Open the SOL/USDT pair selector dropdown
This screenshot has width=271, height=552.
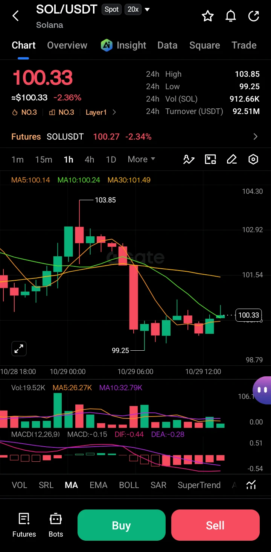tap(147, 9)
